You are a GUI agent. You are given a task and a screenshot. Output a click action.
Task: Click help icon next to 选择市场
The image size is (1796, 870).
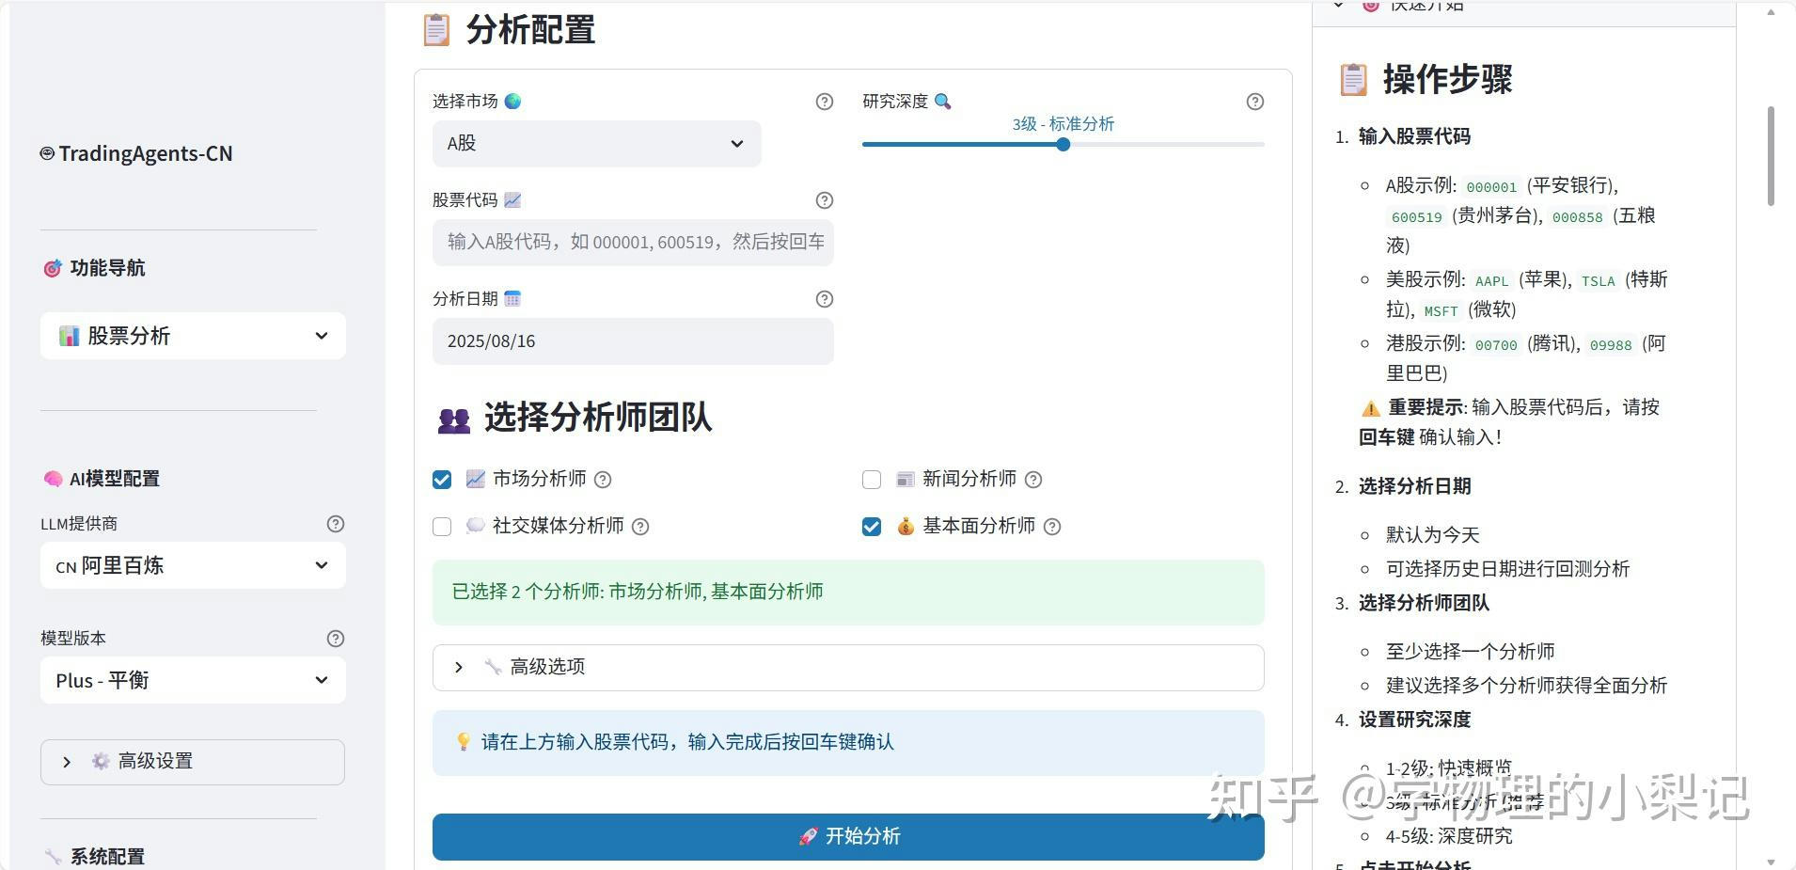824,102
